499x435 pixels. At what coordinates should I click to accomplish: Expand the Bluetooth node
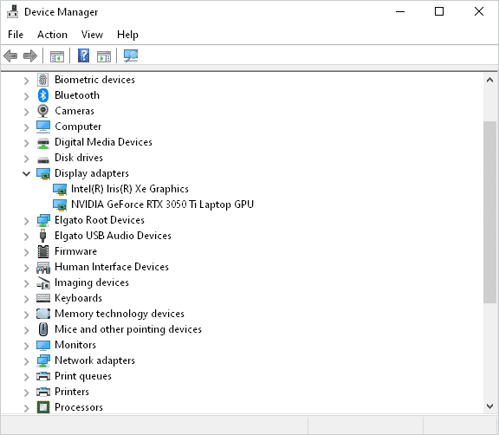tap(26, 96)
